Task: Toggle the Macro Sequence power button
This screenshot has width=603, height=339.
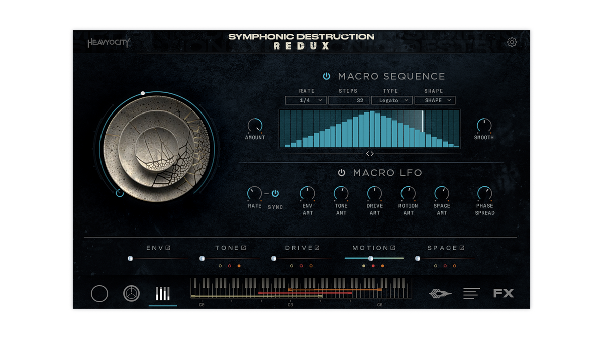Action: click(326, 76)
